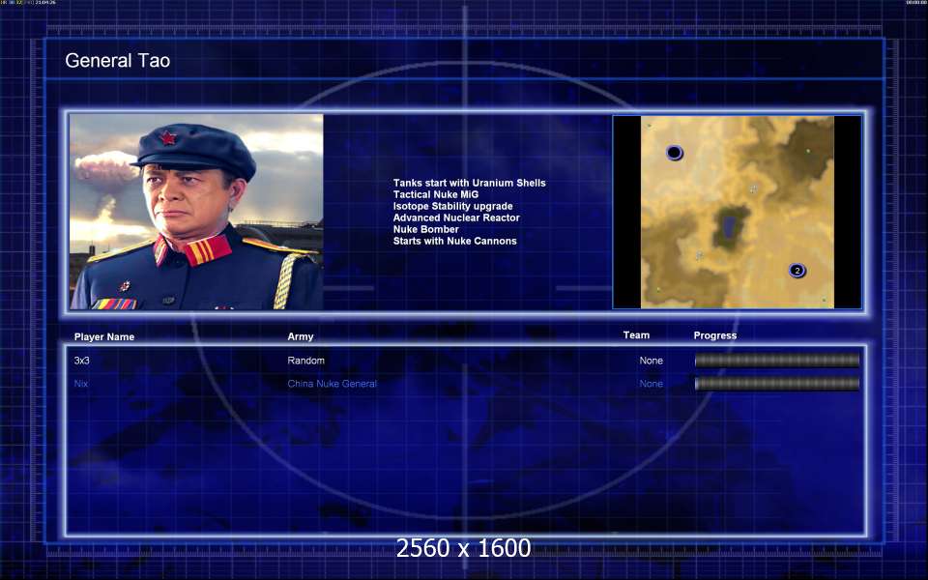Click the loading progress bar for Nix
This screenshot has height=580, width=928.
pyautogui.click(x=777, y=384)
